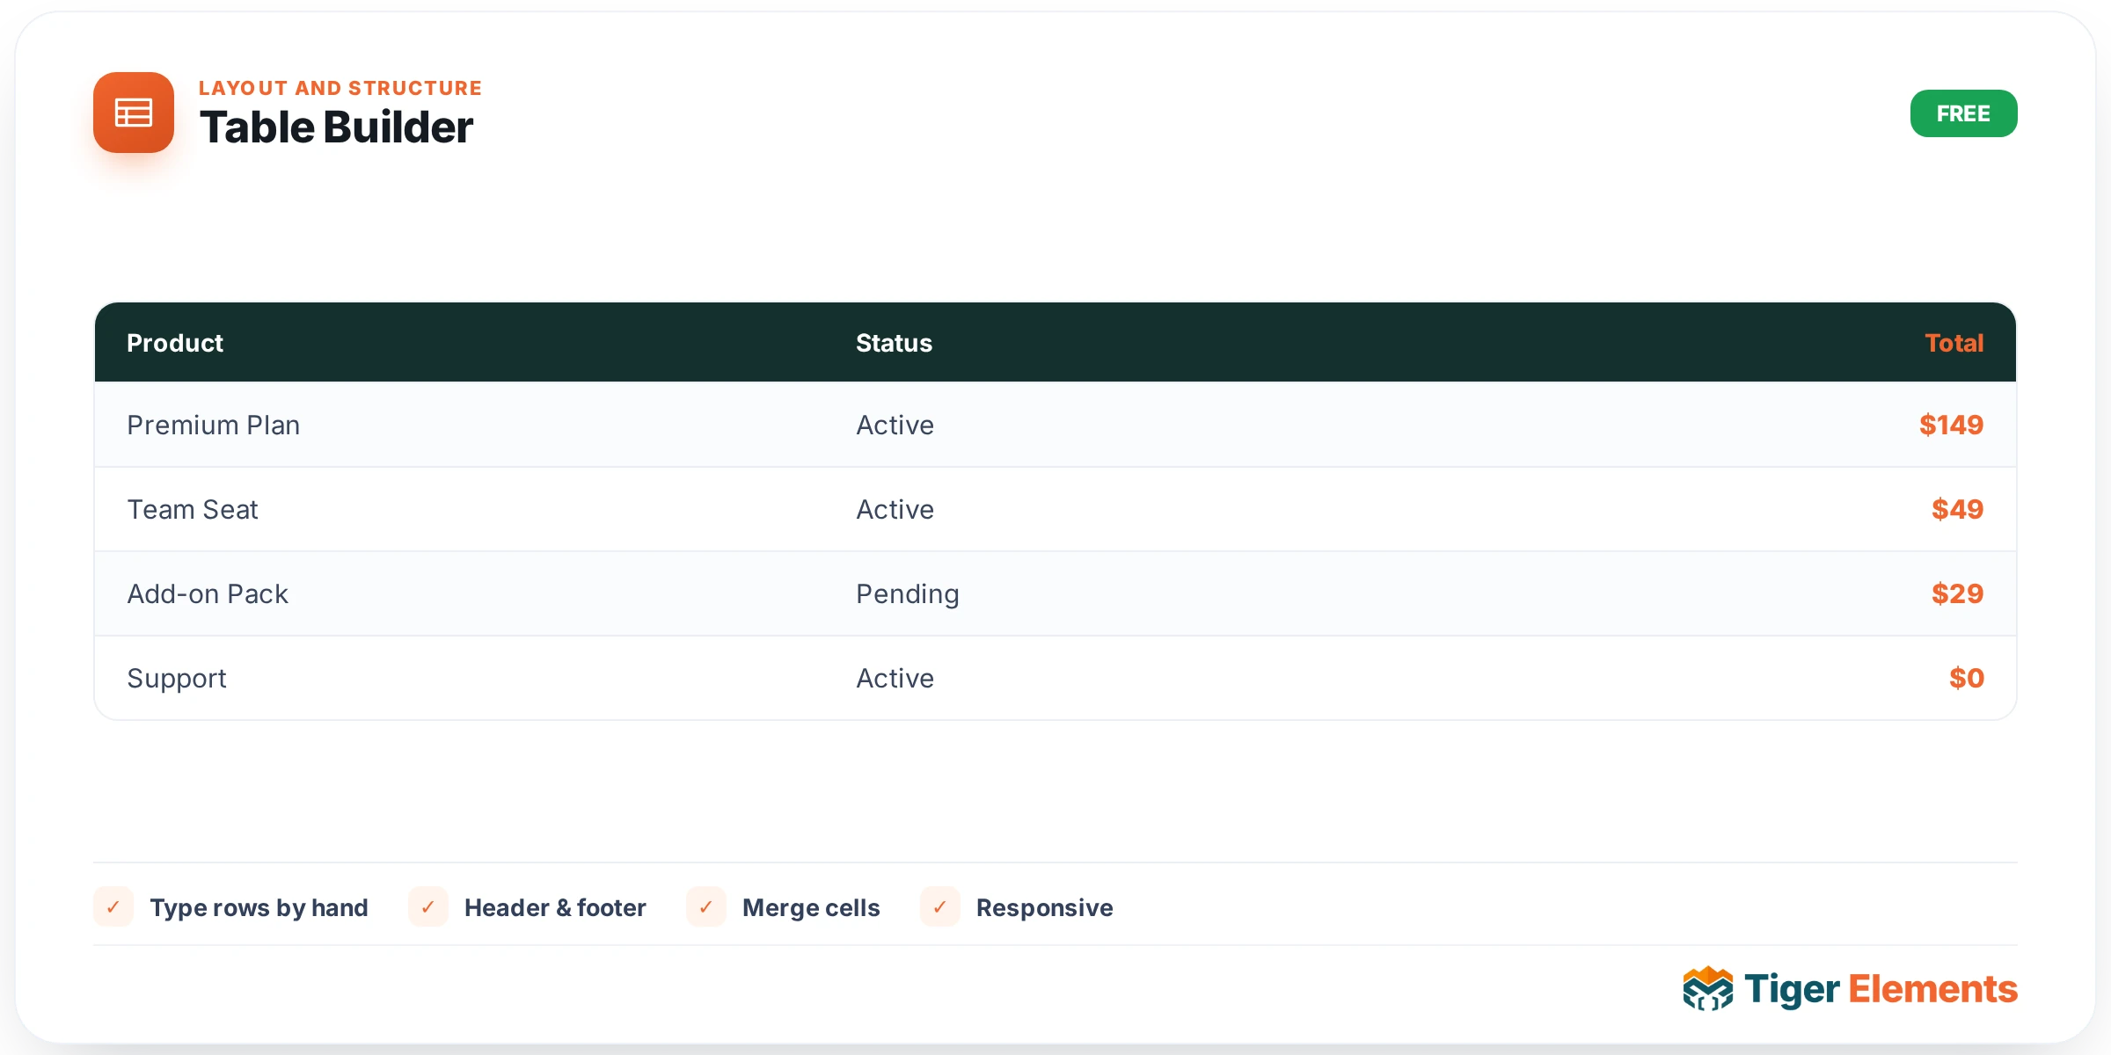Click checkmark beside Merge cells

pos(706,906)
